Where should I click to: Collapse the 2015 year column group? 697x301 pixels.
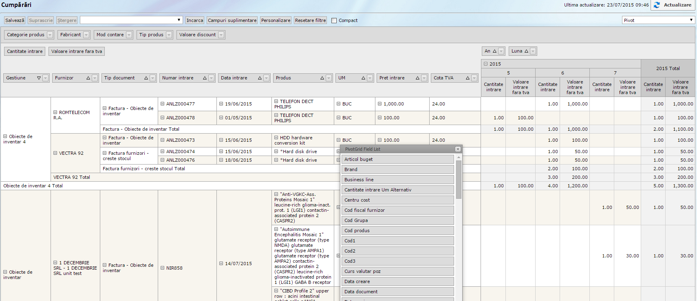(x=485, y=64)
